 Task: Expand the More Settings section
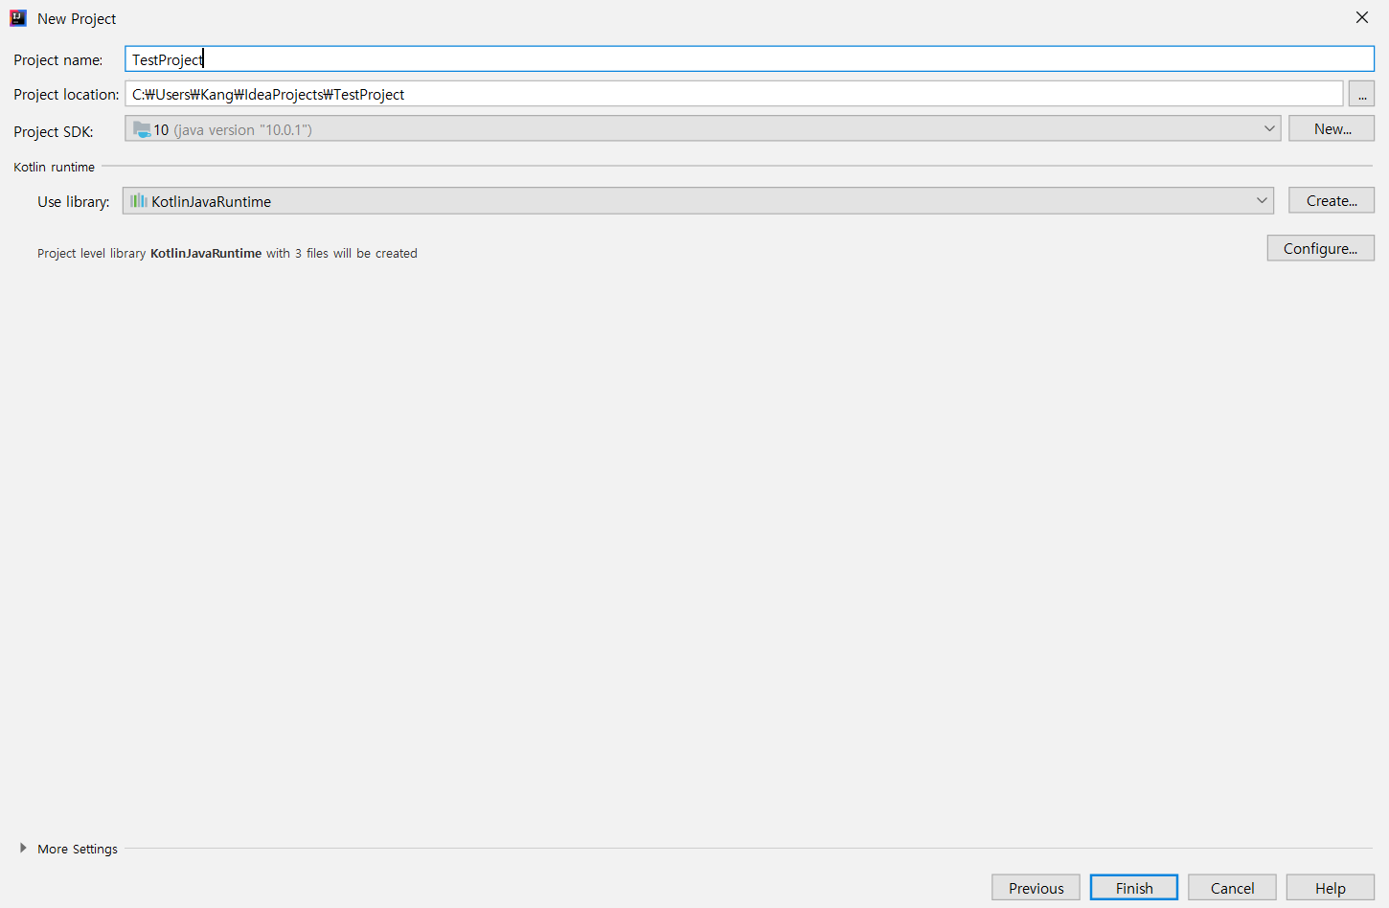[68, 849]
